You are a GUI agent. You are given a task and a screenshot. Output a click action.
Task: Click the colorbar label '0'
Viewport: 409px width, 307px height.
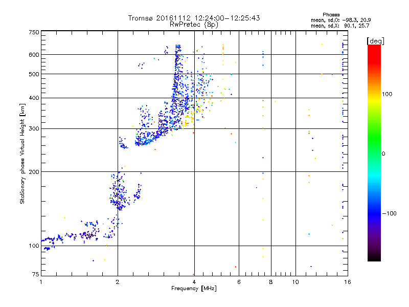tap(383, 153)
